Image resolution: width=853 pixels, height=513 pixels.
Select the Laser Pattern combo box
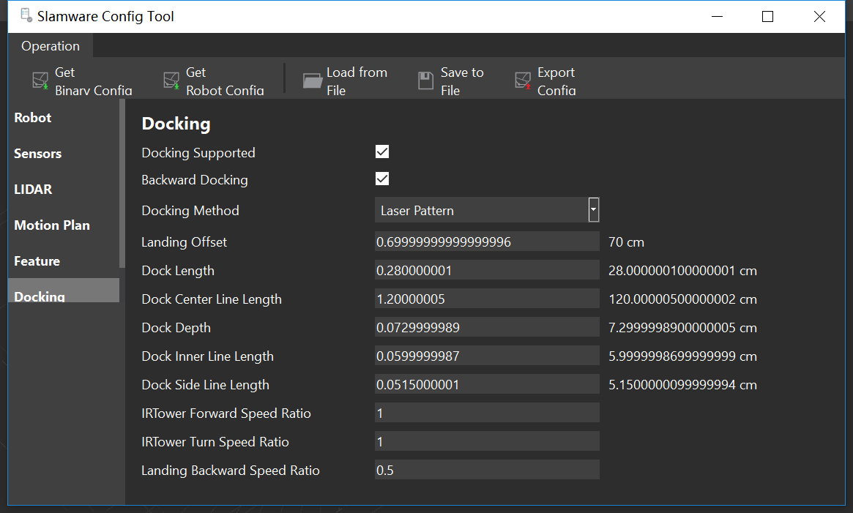(x=487, y=210)
